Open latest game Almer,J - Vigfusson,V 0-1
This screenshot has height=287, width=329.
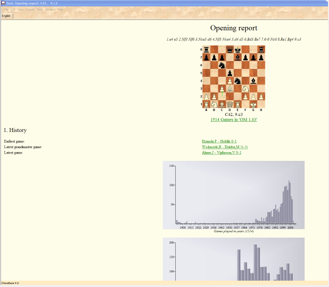point(221,153)
